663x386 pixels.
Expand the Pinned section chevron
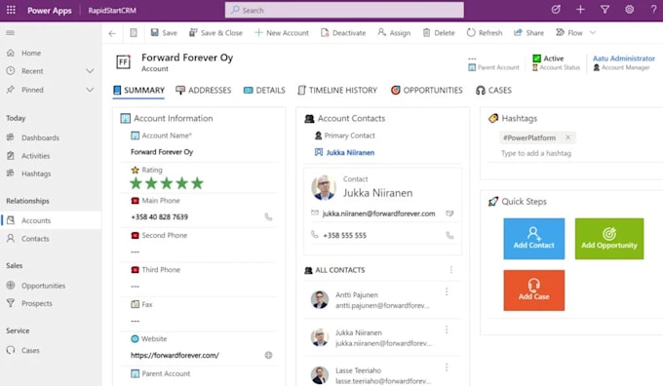click(90, 90)
